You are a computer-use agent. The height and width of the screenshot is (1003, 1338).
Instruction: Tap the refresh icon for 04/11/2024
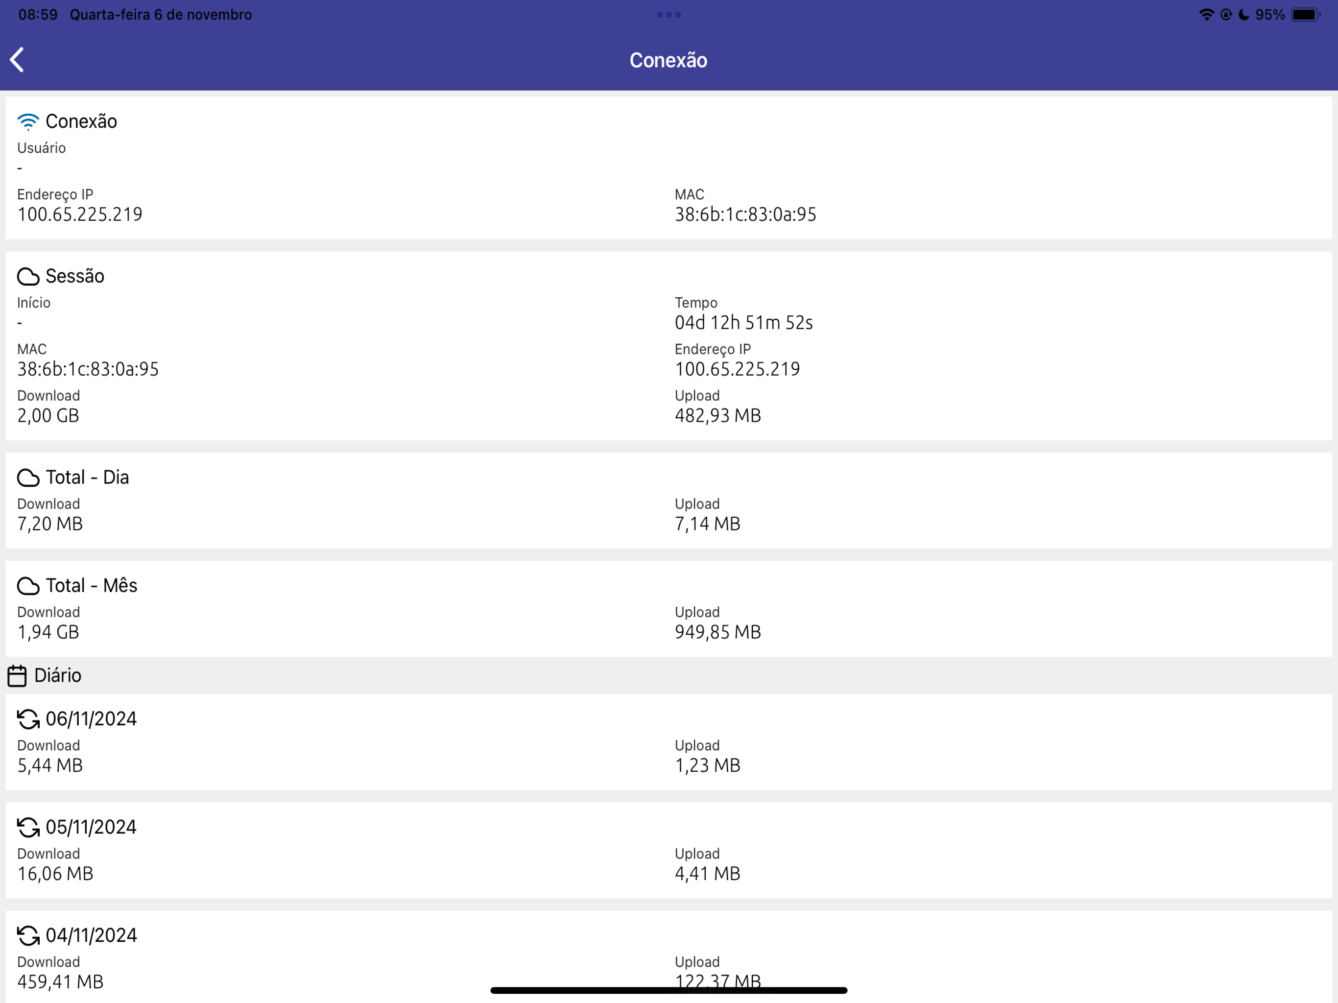(28, 936)
